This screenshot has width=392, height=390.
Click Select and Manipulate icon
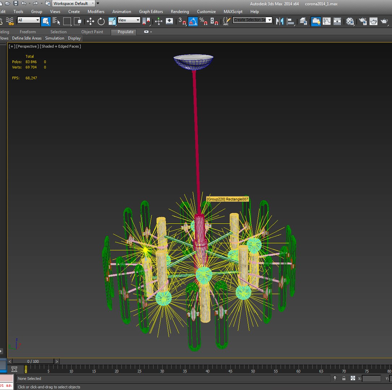(159, 21)
